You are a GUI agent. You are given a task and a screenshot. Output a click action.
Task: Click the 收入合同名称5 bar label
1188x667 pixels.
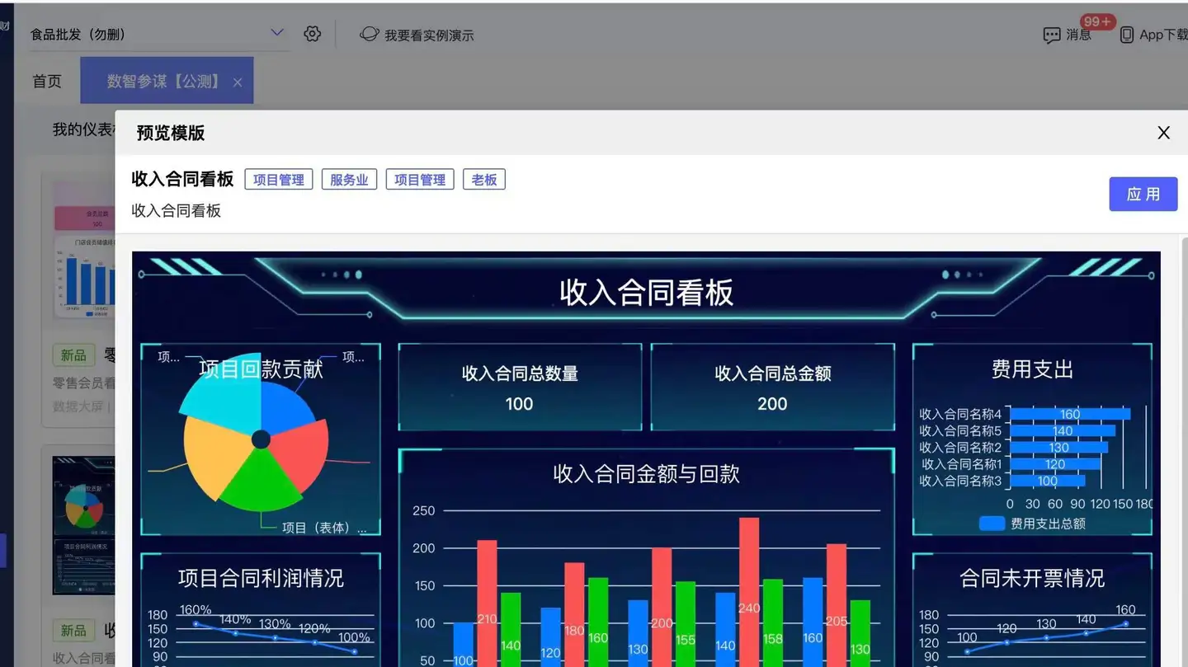pos(960,431)
